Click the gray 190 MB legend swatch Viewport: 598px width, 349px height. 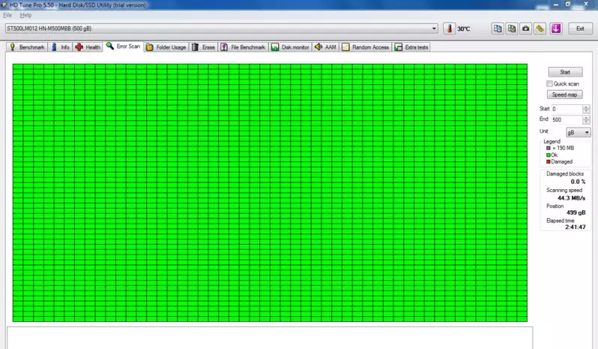(x=549, y=148)
